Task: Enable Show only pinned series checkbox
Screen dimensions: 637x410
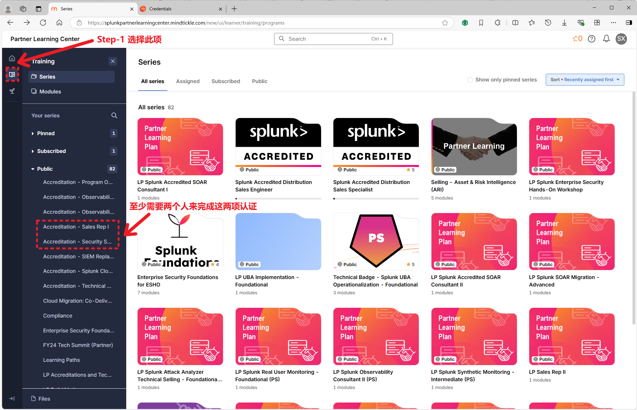Action: [x=470, y=80]
